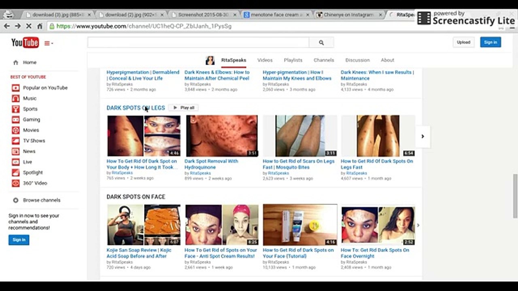Open the channel Playlists tab
This screenshot has width=518, height=291.
point(293,60)
